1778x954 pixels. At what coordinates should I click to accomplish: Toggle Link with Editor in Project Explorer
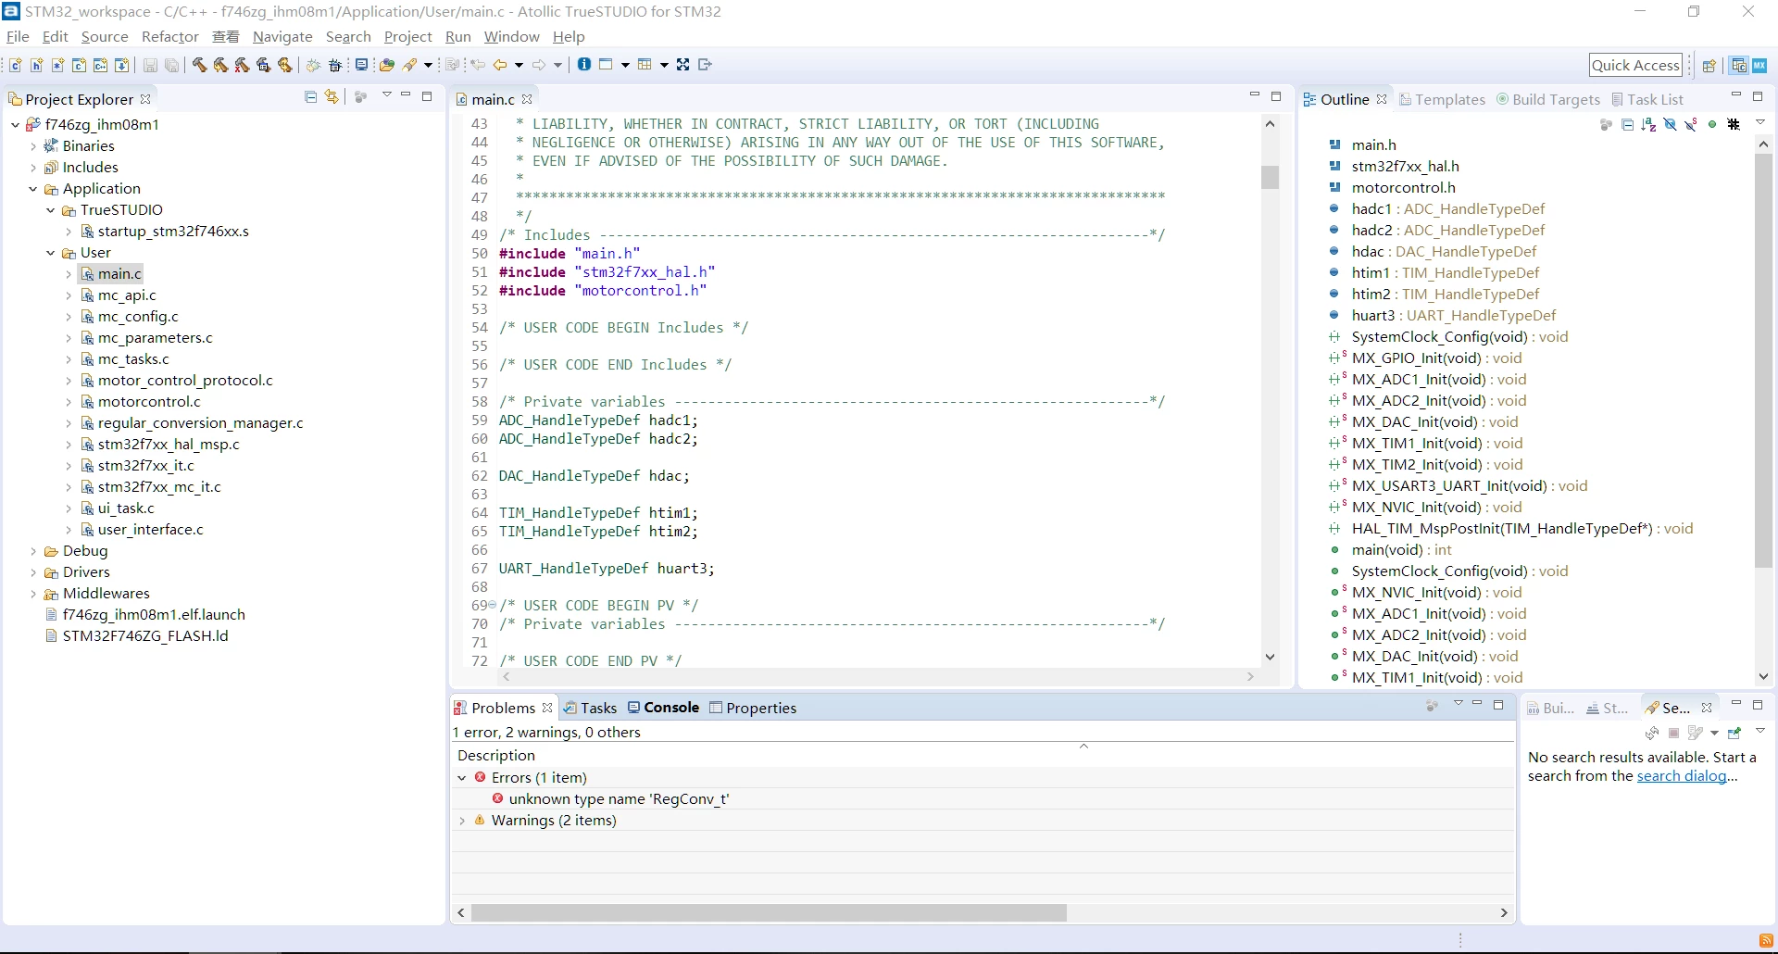coord(332,97)
